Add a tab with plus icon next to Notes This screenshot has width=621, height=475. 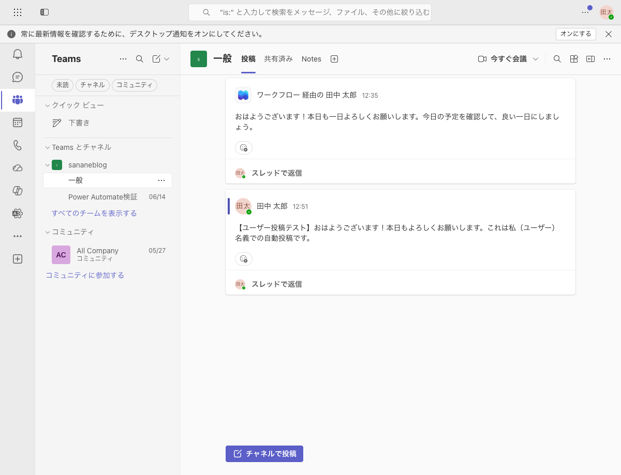coord(334,59)
